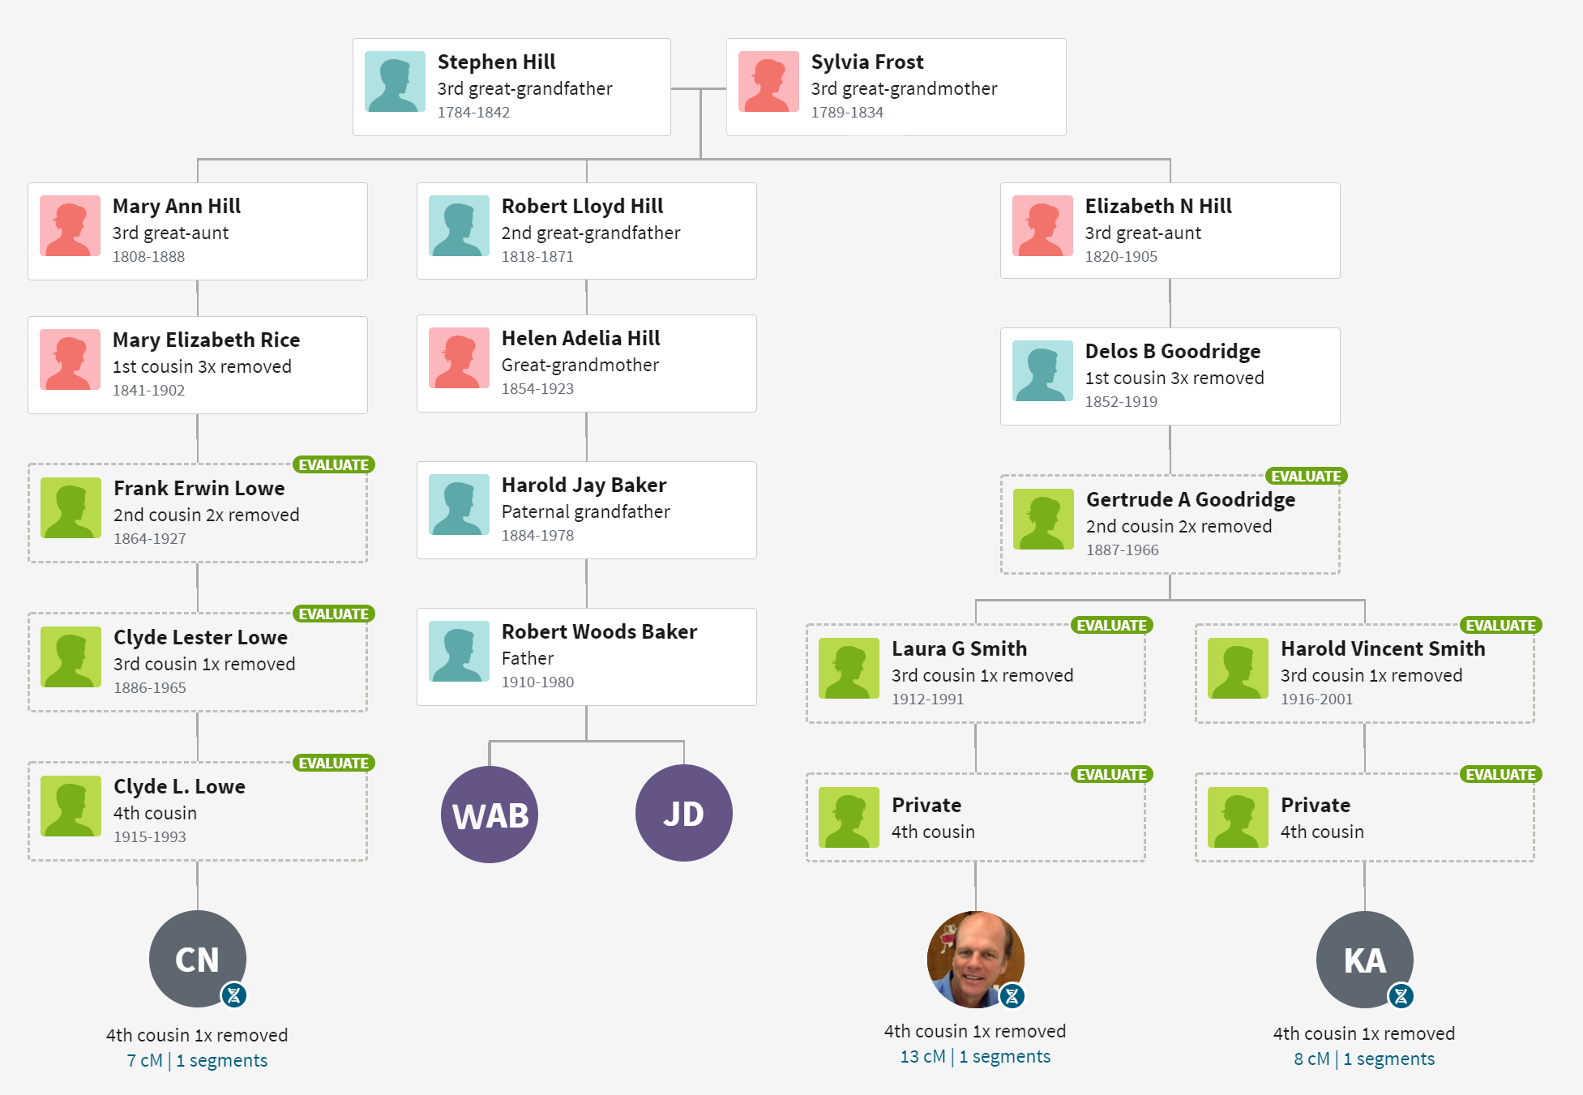
Task: Click Frank Erwin Lowe's green silhouette icon
Action: tap(71, 508)
